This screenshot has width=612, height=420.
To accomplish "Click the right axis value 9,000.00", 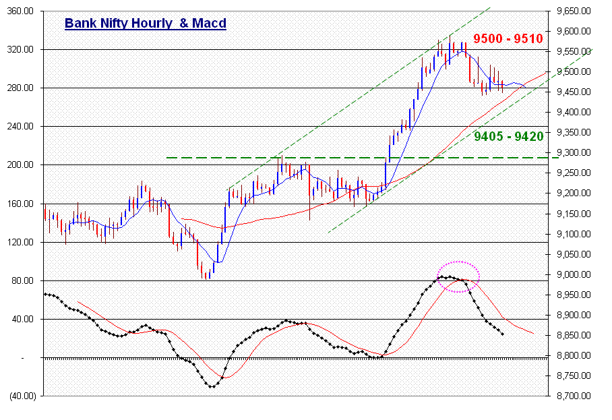I will click(x=574, y=275).
